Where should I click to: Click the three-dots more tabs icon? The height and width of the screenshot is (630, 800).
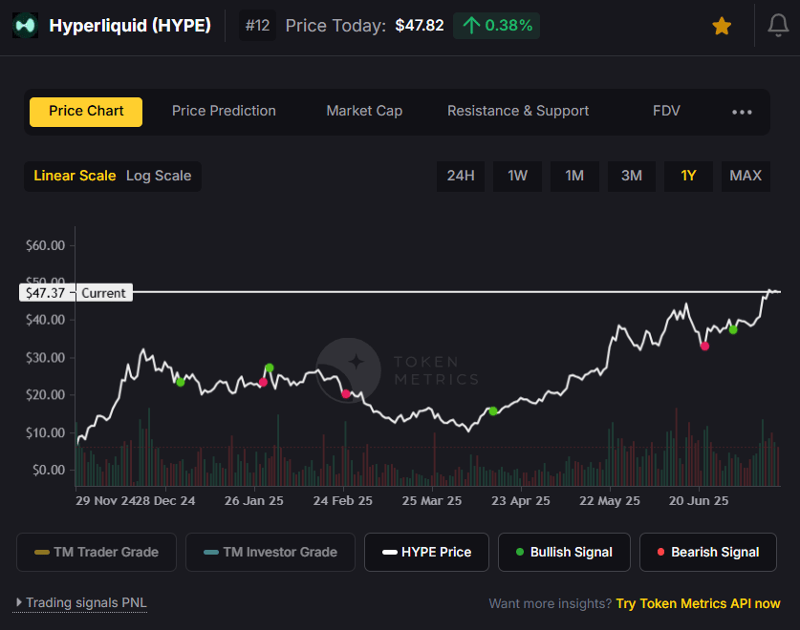point(742,112)
